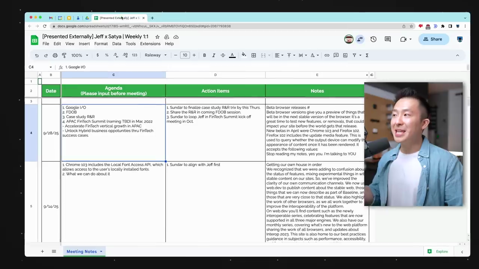
Task: Increase decimal places
Action: coord(125,55)
